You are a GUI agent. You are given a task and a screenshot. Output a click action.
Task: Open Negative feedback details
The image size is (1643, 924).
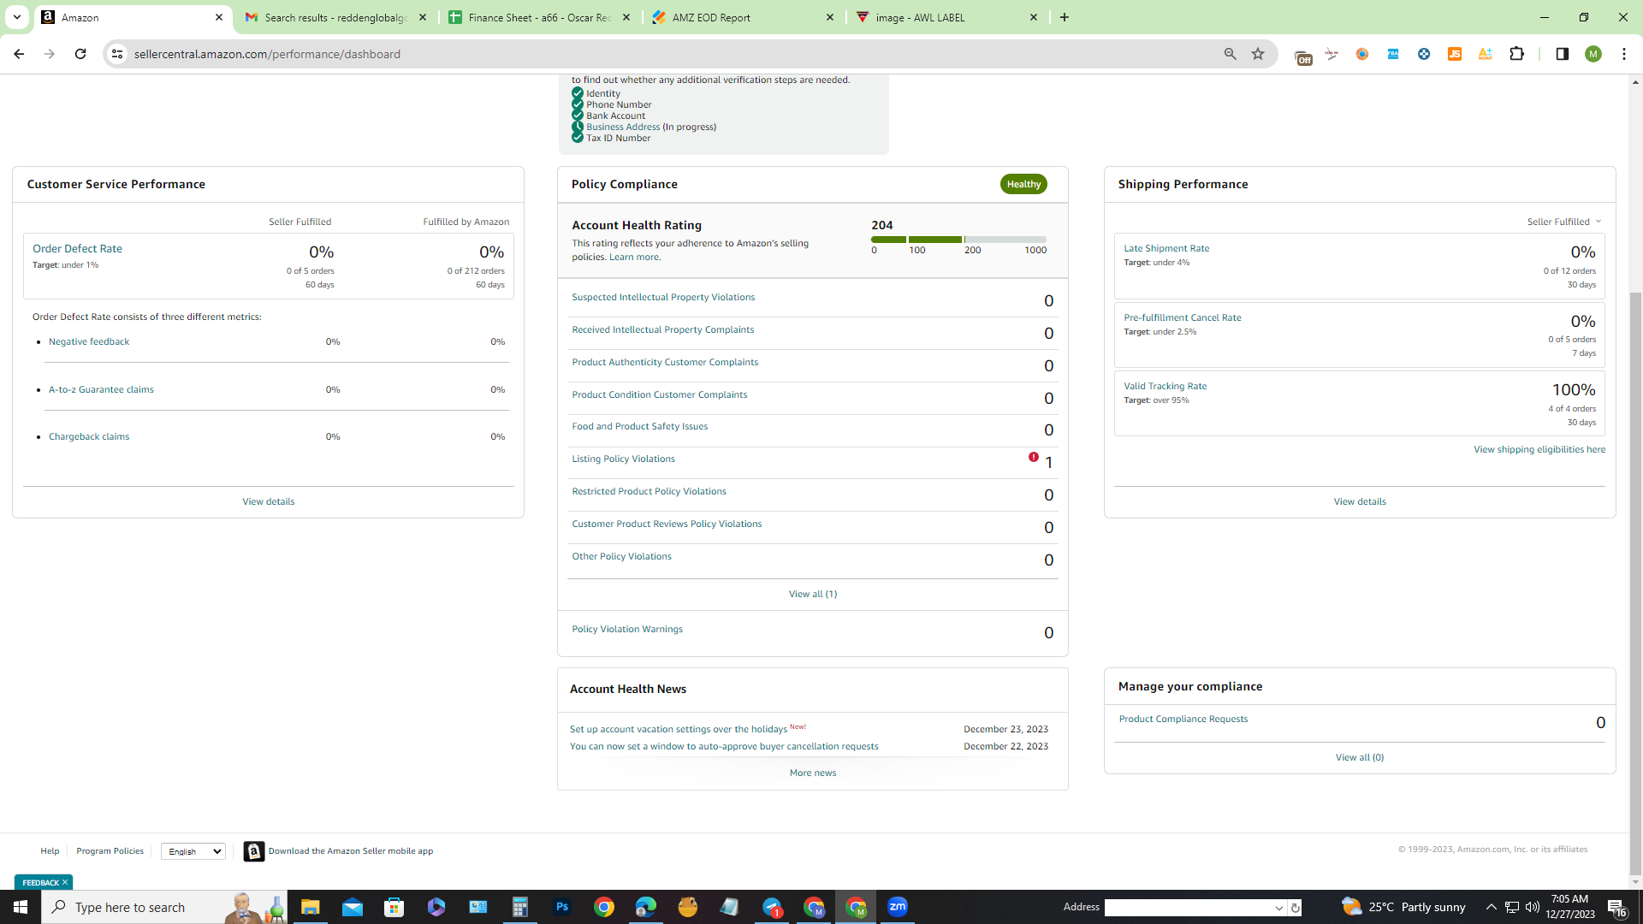pyautogui.click(x=89, y=341)
